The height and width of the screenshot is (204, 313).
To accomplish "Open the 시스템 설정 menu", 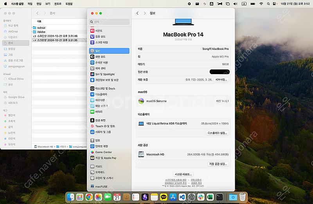I will coord(17,4).
